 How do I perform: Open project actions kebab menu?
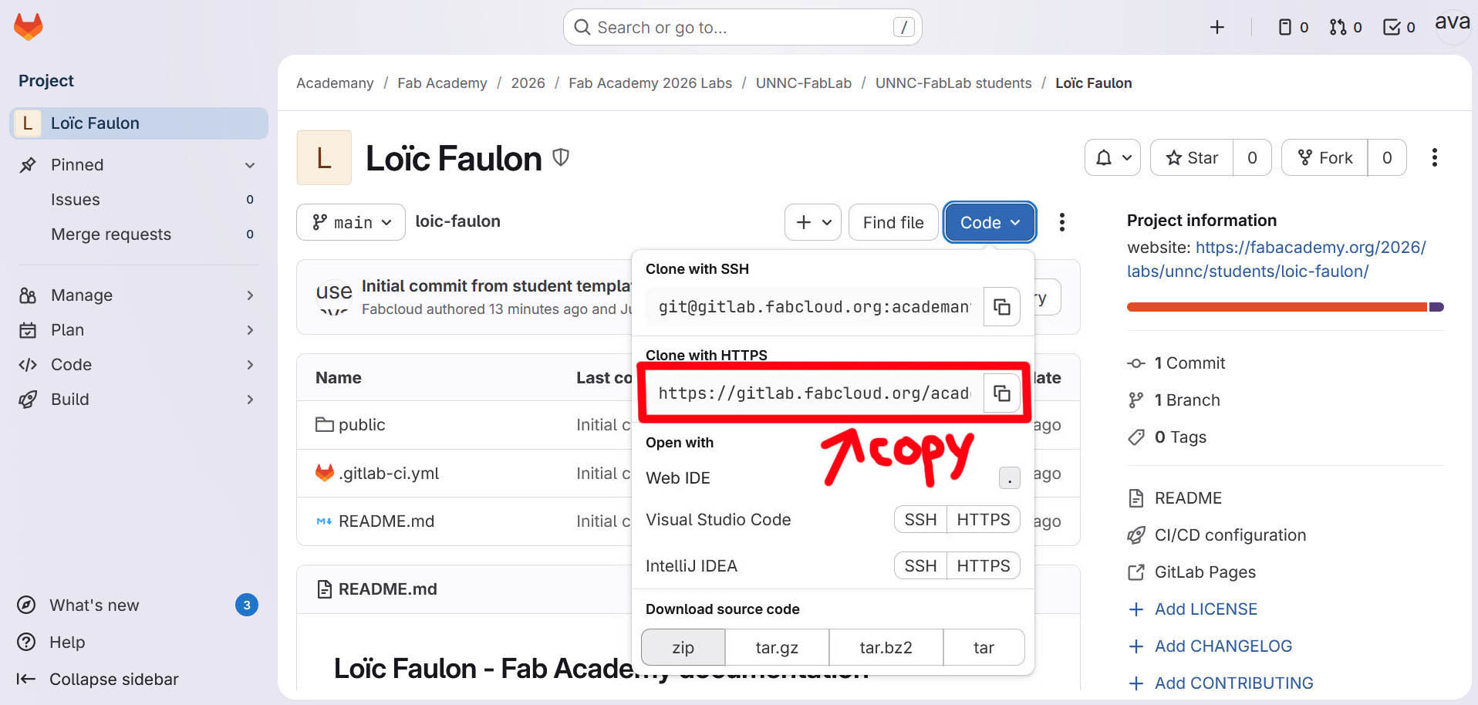pos(1434,158)
